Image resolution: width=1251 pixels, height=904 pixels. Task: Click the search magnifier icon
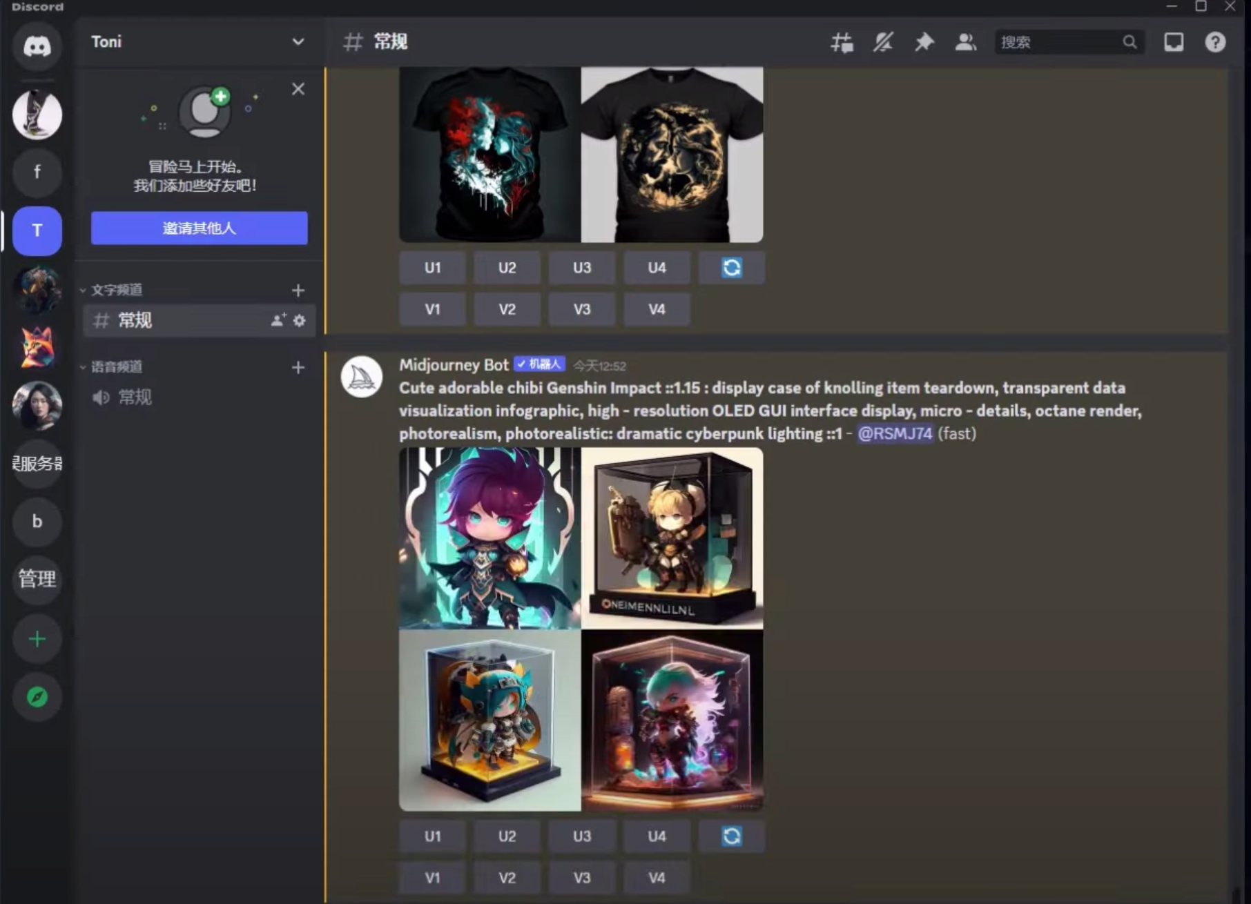point(1129,42)
